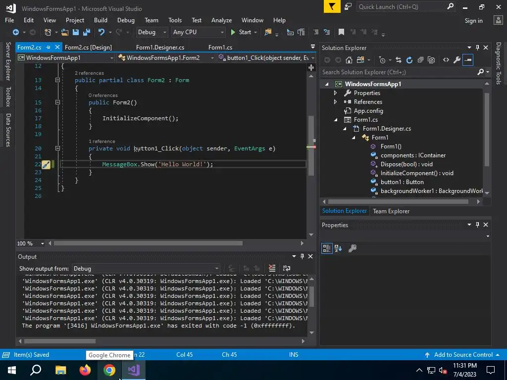Save the current file with Save icon

pos(76,32)
